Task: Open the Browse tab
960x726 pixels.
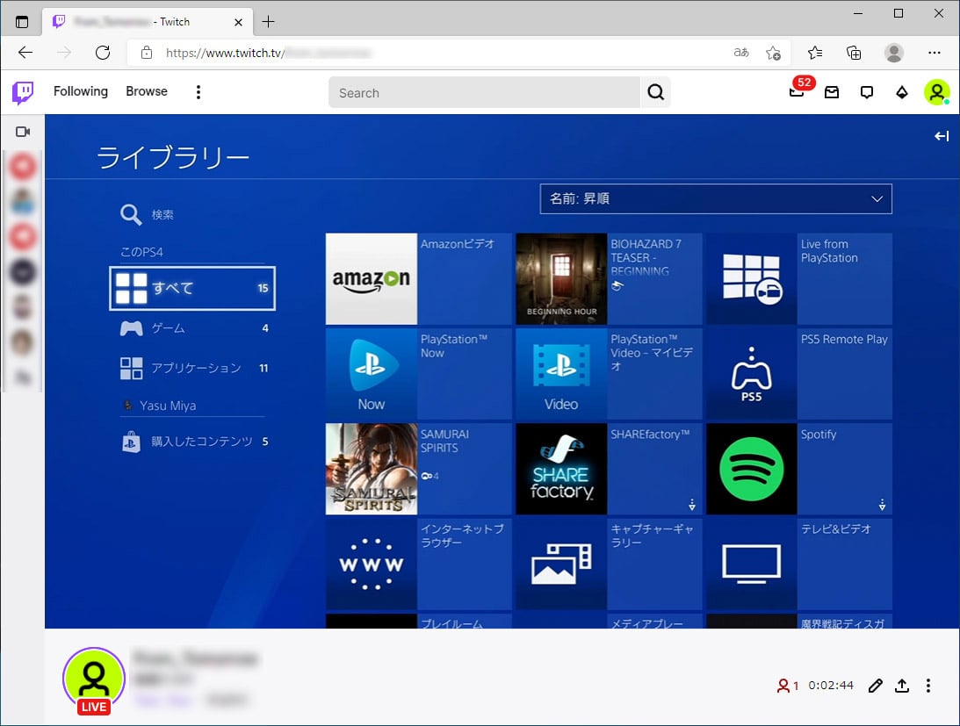Action: (147, 91)
